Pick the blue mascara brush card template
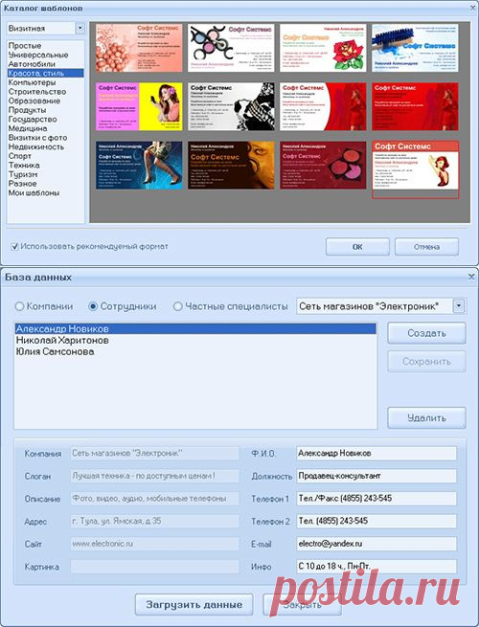The width and height of the screenshot is (479, 627). pos(415,48)
